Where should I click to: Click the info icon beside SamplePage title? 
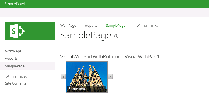pos(116,36)
